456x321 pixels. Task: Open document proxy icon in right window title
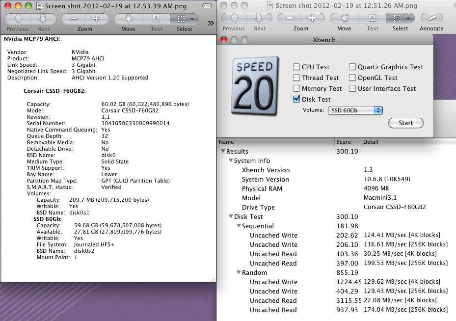(270, 5)
